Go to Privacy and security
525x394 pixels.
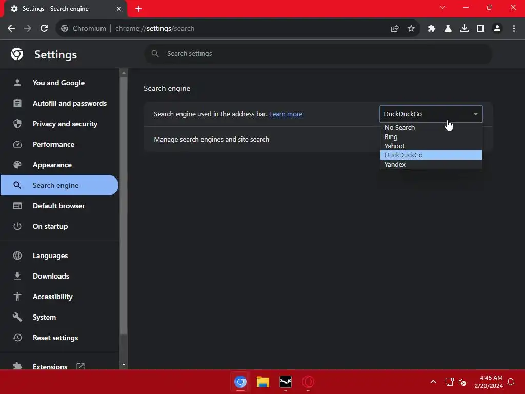(59, 124)
